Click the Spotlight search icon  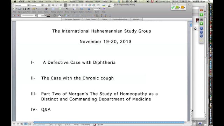[209, 1]
